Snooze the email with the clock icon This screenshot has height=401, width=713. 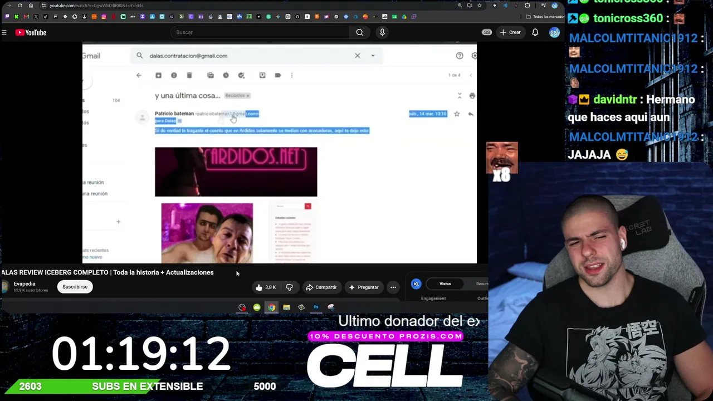click(x=226, y=75)
